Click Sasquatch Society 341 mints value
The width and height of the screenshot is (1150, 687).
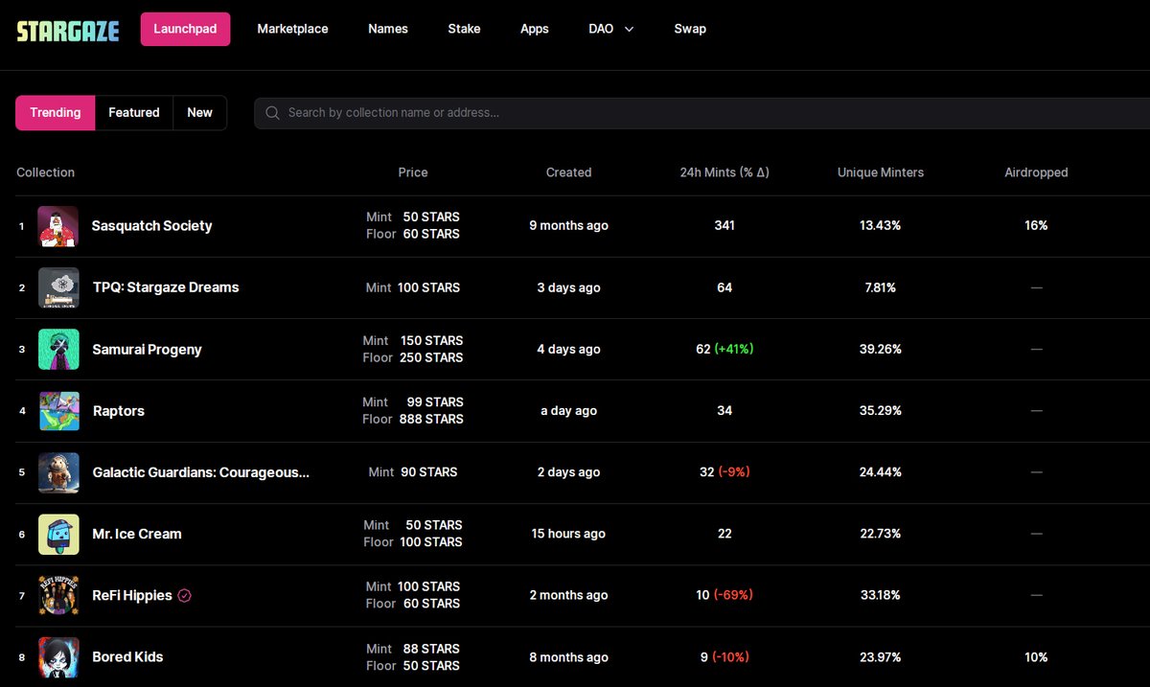[724, 226]
